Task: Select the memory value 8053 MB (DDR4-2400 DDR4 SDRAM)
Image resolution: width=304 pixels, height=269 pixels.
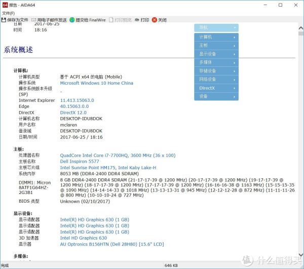Action: coord(99,174)
